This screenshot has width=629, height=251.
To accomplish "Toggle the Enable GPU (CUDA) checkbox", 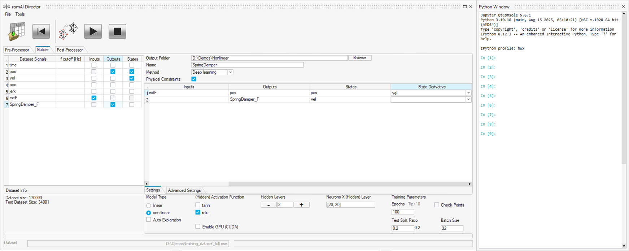I will tap(198, 227).
